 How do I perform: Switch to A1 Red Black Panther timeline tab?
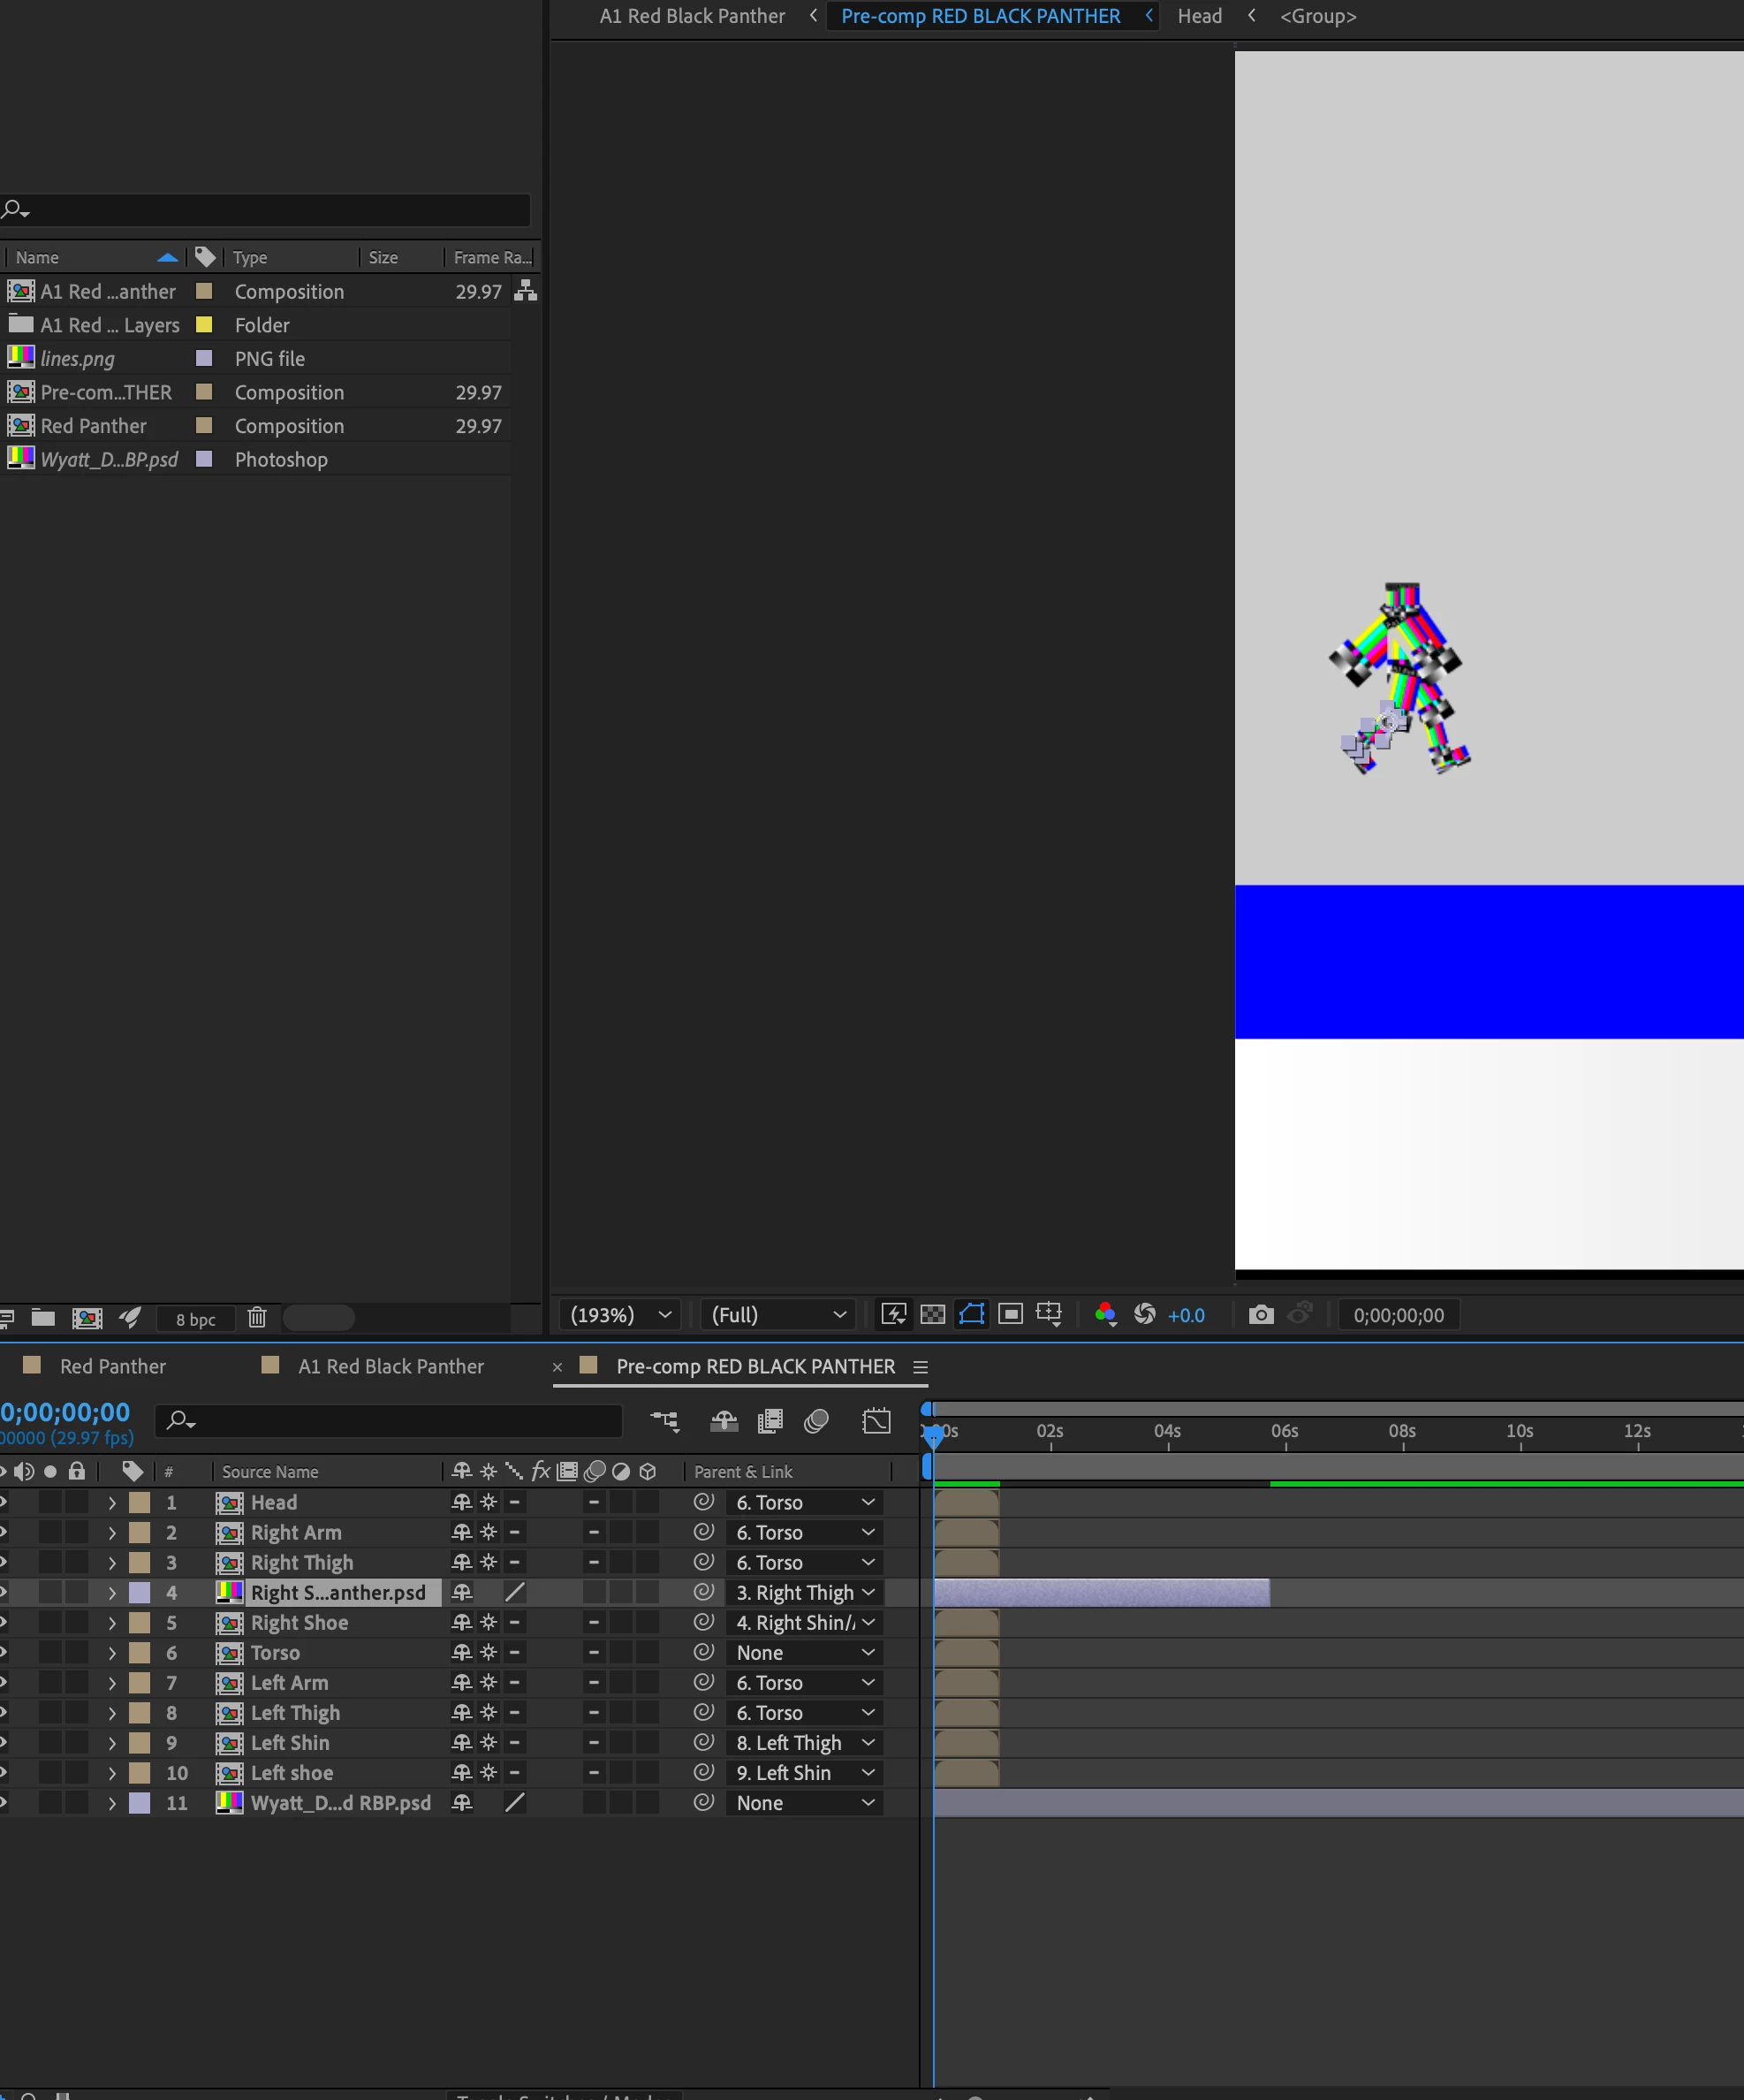pos(390,1366)
